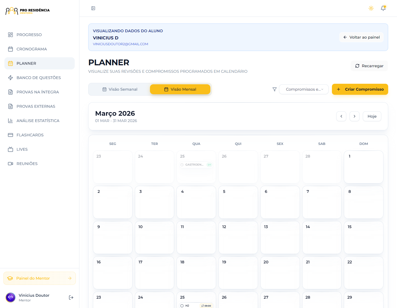
Task: Click the Planner calendar icon in the sidebar
Action: point(10,63)
